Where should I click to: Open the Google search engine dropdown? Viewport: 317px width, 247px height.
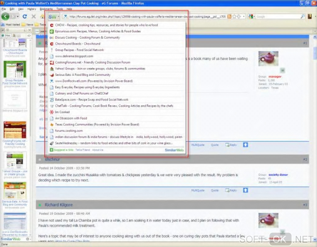pyautogui.click(x=252, y=17)
